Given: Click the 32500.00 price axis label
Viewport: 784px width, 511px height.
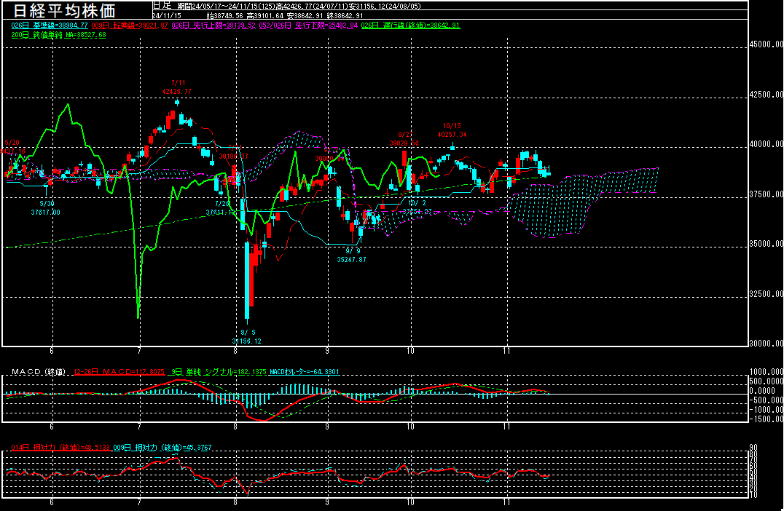Looking at the screenshot, I should (x=766, y=293).
